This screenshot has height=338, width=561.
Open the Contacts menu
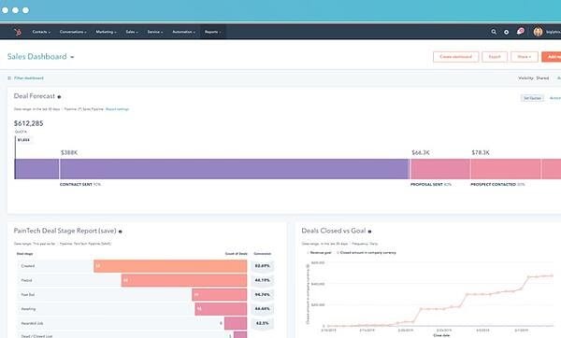click(x=41, y=32)
